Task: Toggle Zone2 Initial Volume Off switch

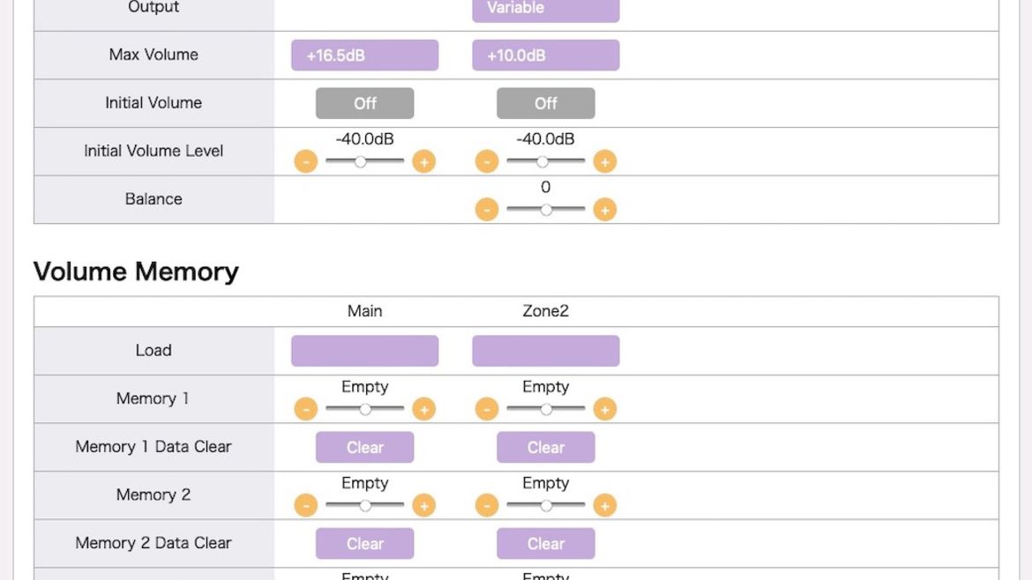Action: 546,103
